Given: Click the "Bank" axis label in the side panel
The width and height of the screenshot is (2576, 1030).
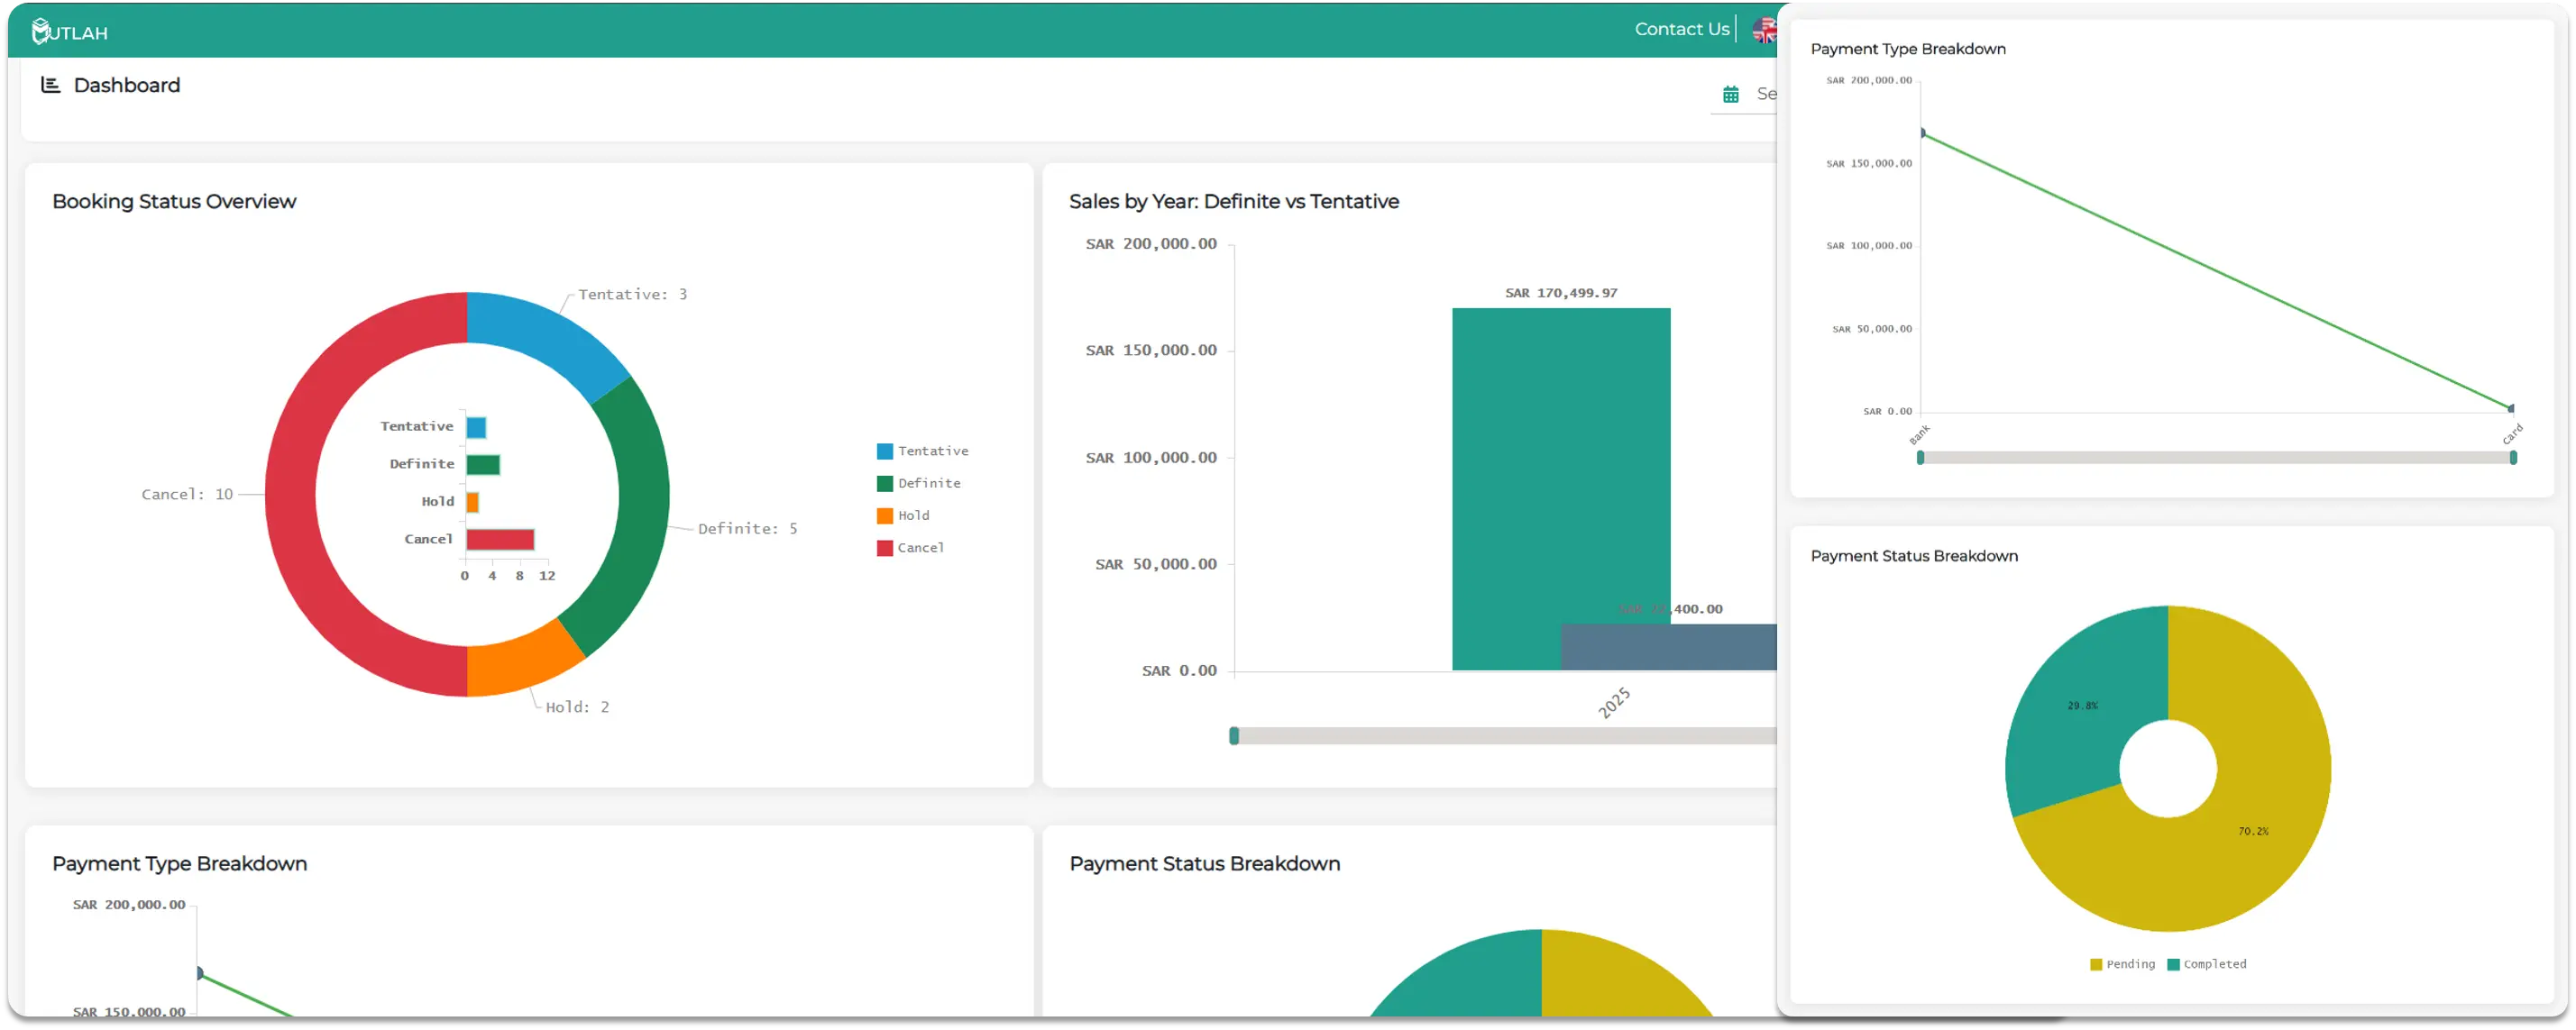Looking at the screenshot, I should point(1919,434).
